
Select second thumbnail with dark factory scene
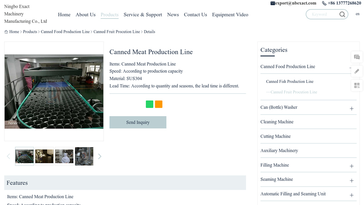(x=44, y=156)
